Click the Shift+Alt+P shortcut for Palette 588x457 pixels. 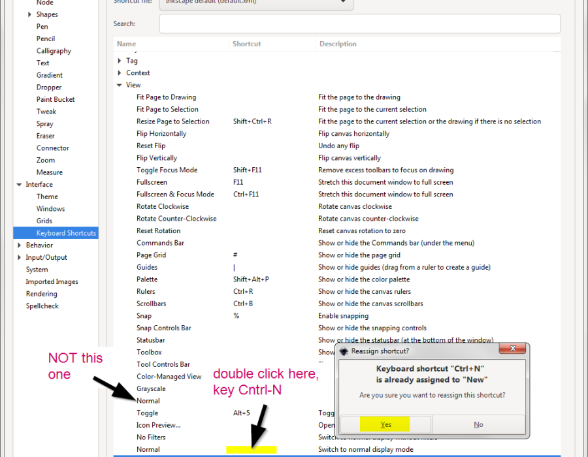(251, 279)
